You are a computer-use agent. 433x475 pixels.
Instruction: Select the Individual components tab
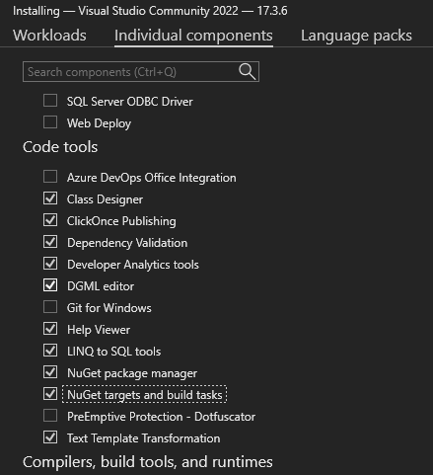point(193,36)
